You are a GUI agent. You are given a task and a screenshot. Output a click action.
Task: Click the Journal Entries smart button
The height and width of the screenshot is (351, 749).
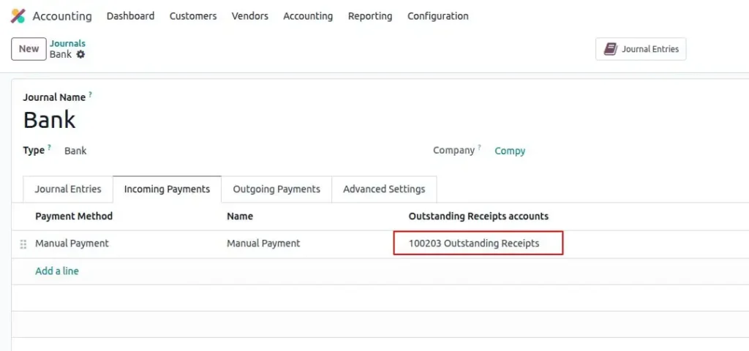(641, 49)
